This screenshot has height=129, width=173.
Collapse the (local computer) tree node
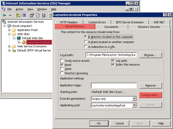[4, 26]
